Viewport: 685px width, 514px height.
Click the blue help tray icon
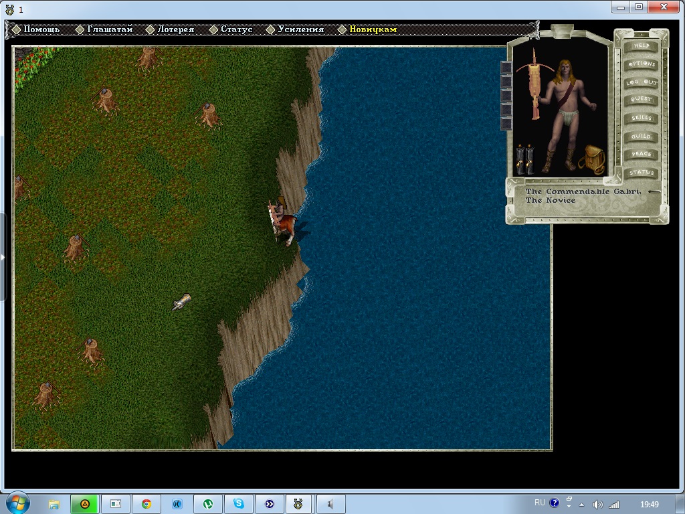point(554,503)
